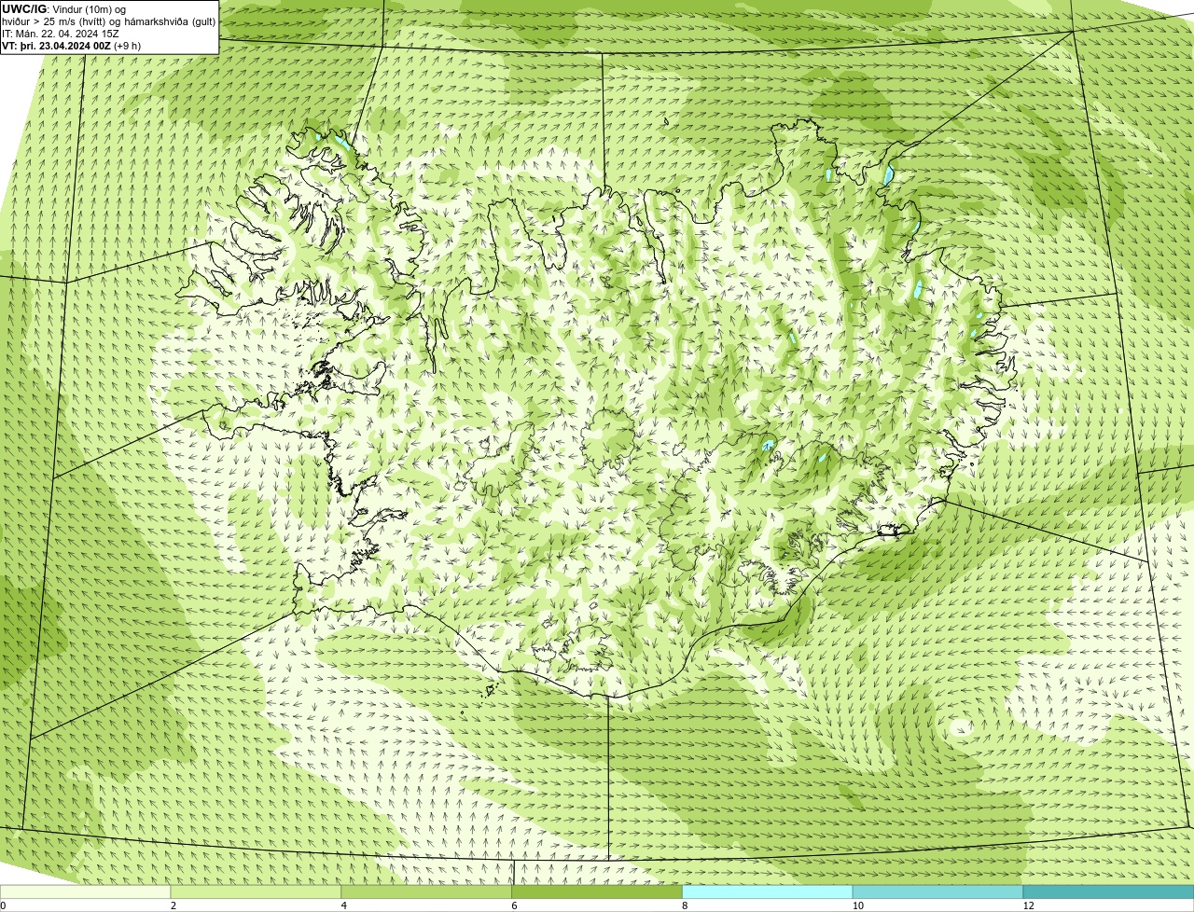Select the medium green 4–6 m/s color segment
Screen dimensions: 1194x912
[x=427, y=891]
